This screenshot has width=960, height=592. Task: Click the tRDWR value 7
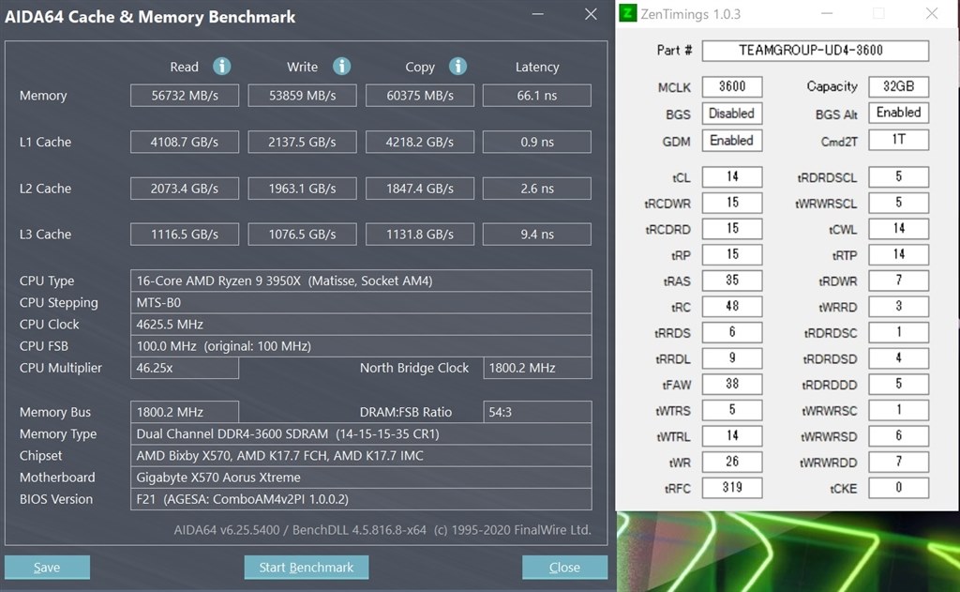tap(898, 281)
